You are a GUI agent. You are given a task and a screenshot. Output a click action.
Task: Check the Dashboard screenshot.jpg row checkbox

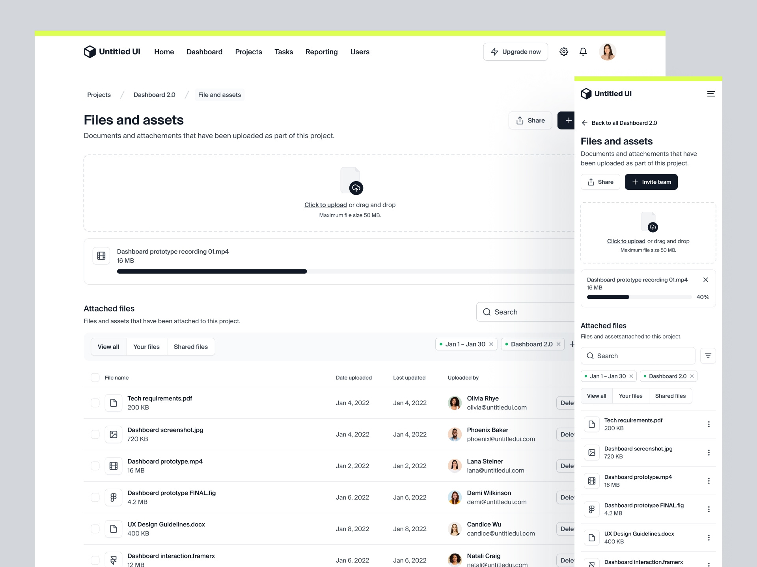pos(95,434)
